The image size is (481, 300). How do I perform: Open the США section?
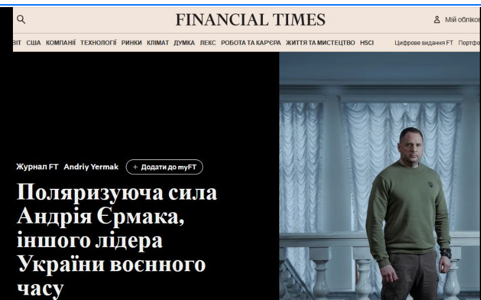click(34, 42)
